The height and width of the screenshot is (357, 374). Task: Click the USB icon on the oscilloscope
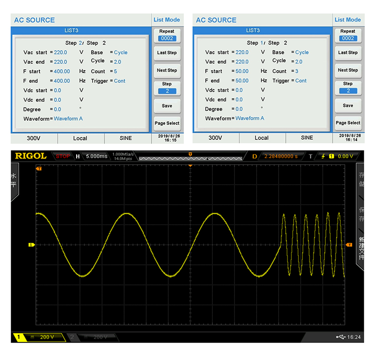coord(341,337)
